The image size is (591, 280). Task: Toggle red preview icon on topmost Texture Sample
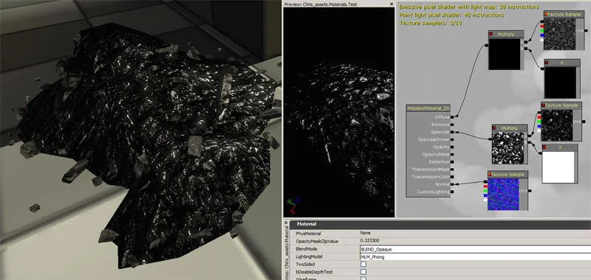(x=546, y=14)
